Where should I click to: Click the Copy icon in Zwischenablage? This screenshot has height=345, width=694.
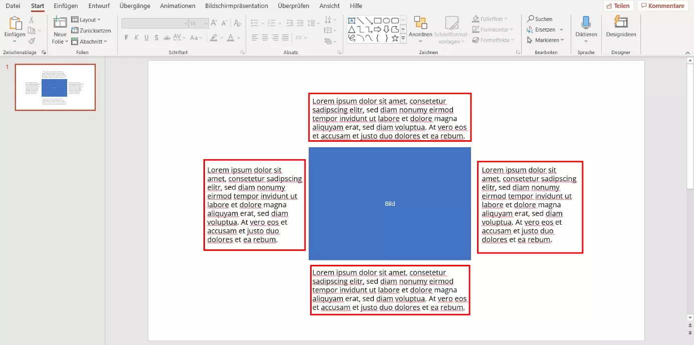(31, 31)
